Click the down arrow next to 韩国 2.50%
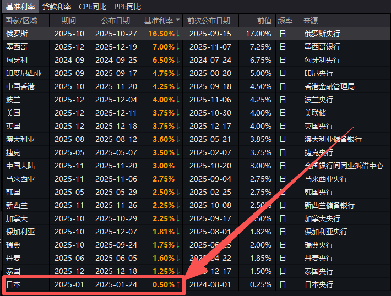 pos(178,192)
